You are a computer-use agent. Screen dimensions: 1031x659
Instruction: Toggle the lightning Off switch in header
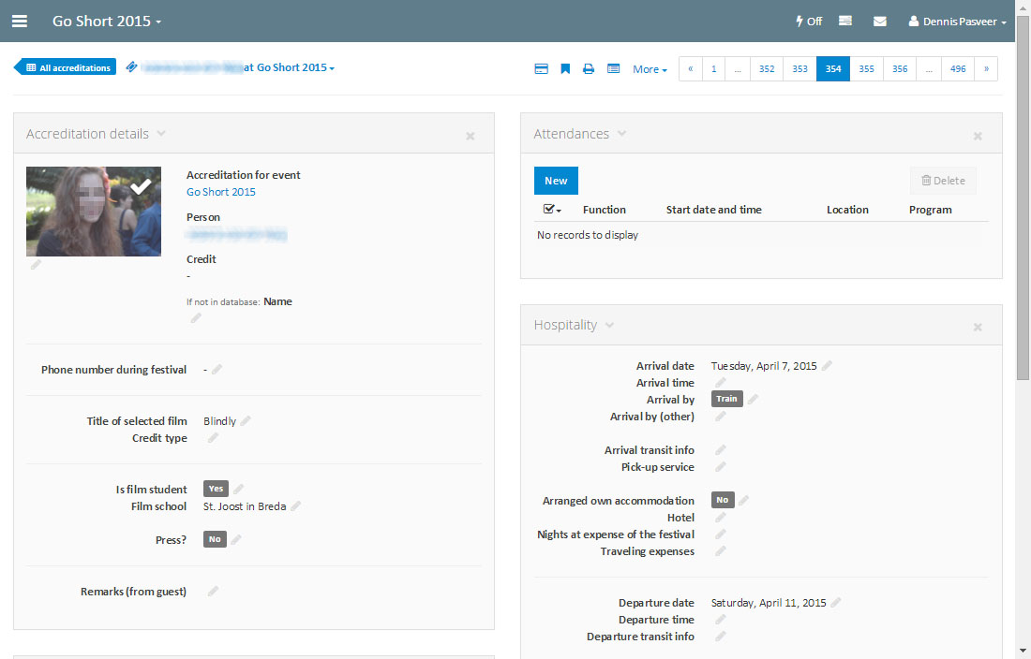[808, 21]
